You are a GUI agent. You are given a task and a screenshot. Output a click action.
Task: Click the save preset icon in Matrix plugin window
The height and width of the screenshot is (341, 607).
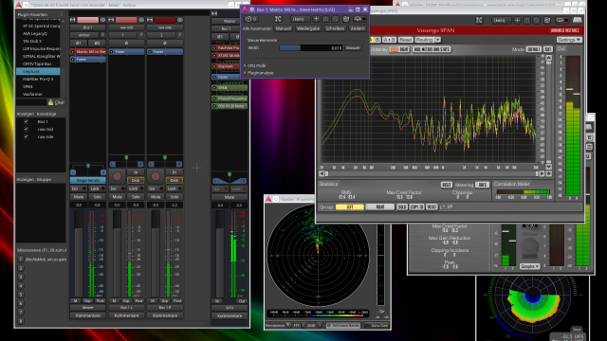[325, 19]
